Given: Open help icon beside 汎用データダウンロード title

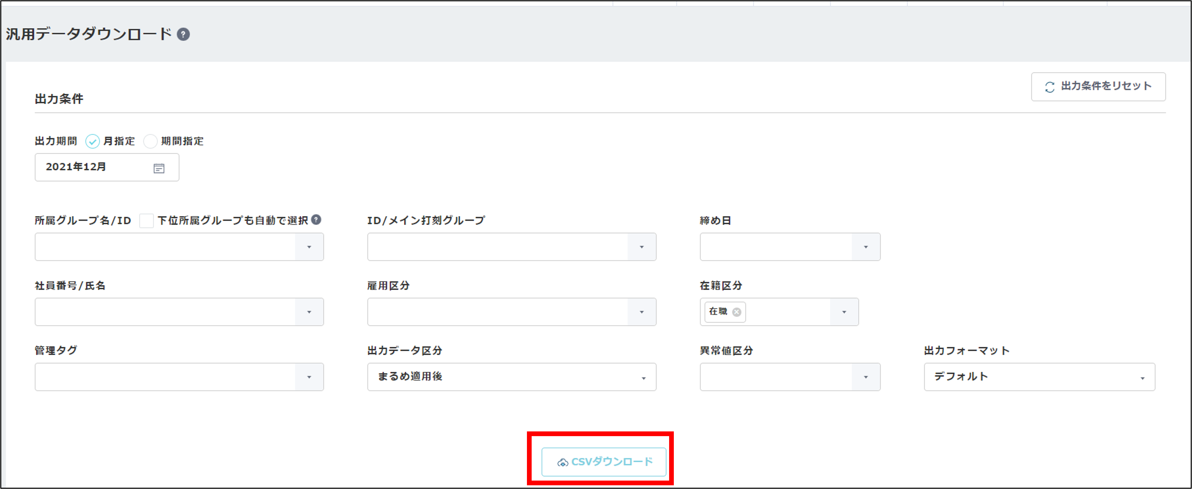Looking at the screenshot, I should (183, 35).
